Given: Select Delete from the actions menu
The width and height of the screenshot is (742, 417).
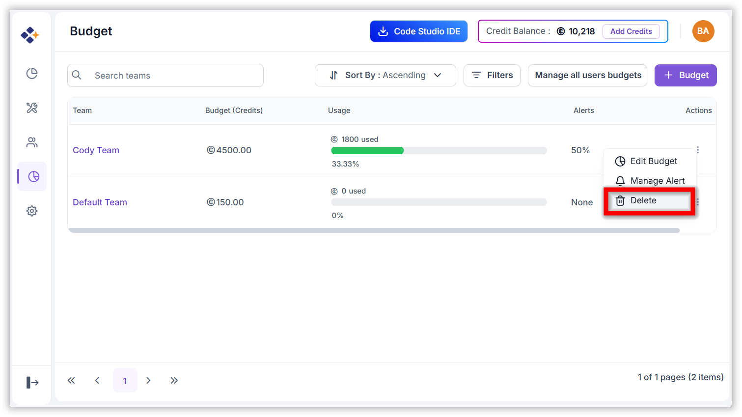Looking at the screenshot, I should (x=650, y=200).
